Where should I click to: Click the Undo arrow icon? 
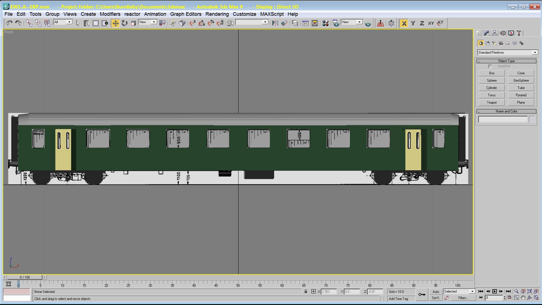pyautogui.click(x=9, y=23)
